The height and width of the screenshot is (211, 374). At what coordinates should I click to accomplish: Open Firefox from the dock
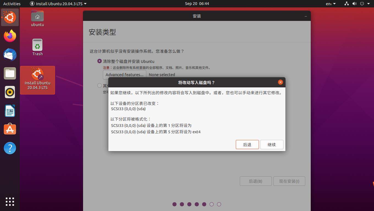coord(10,36)
